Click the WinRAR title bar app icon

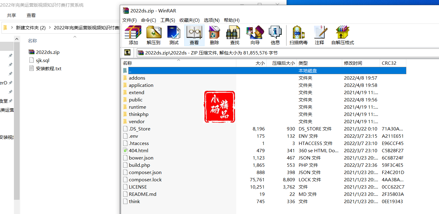[x=126, y=11]
